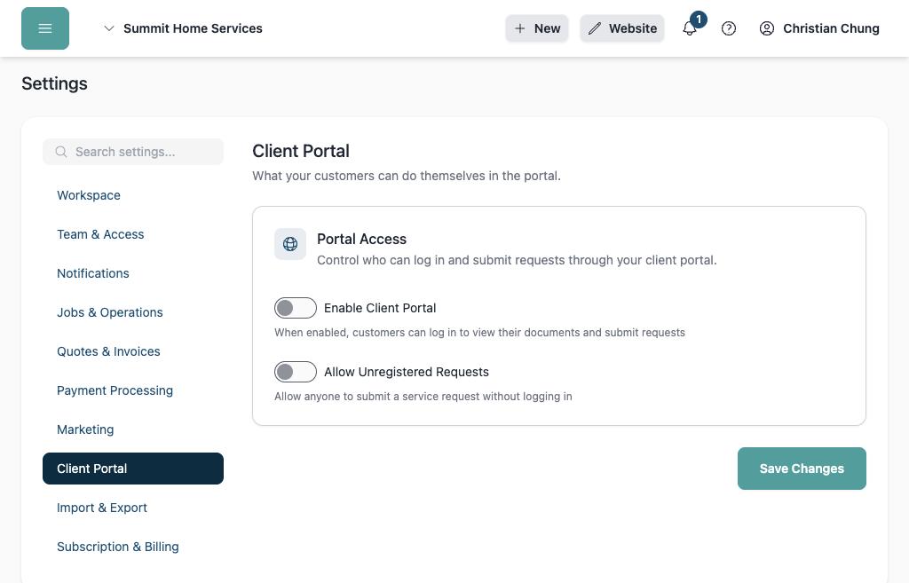Open Payment Processing settings
Image resolution: width=909 pixels, height=583 pixels.
tap(115, 390)
